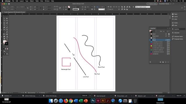
Task: Select the Direct Selection tool
Action: pyautogui.click(x=7, y=18)
